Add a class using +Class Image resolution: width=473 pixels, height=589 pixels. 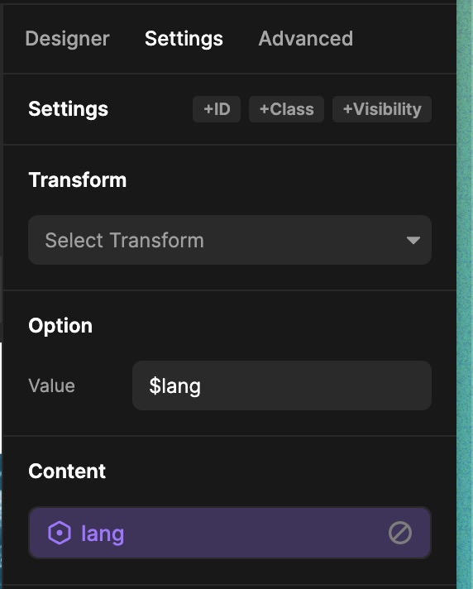(x=286, y=109)
